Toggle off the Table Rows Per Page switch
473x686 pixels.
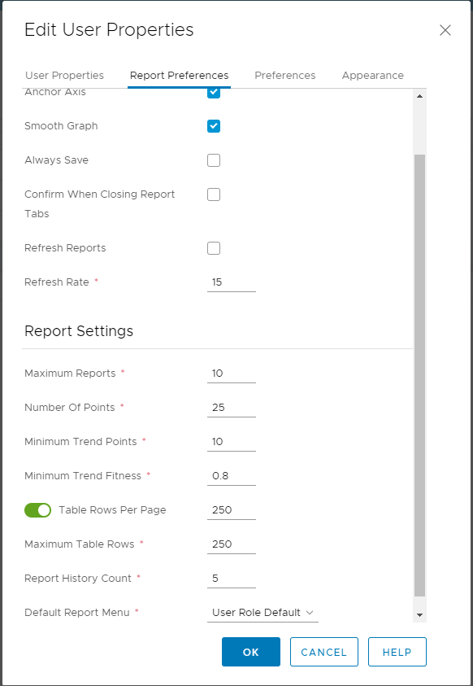click(37, 510)
